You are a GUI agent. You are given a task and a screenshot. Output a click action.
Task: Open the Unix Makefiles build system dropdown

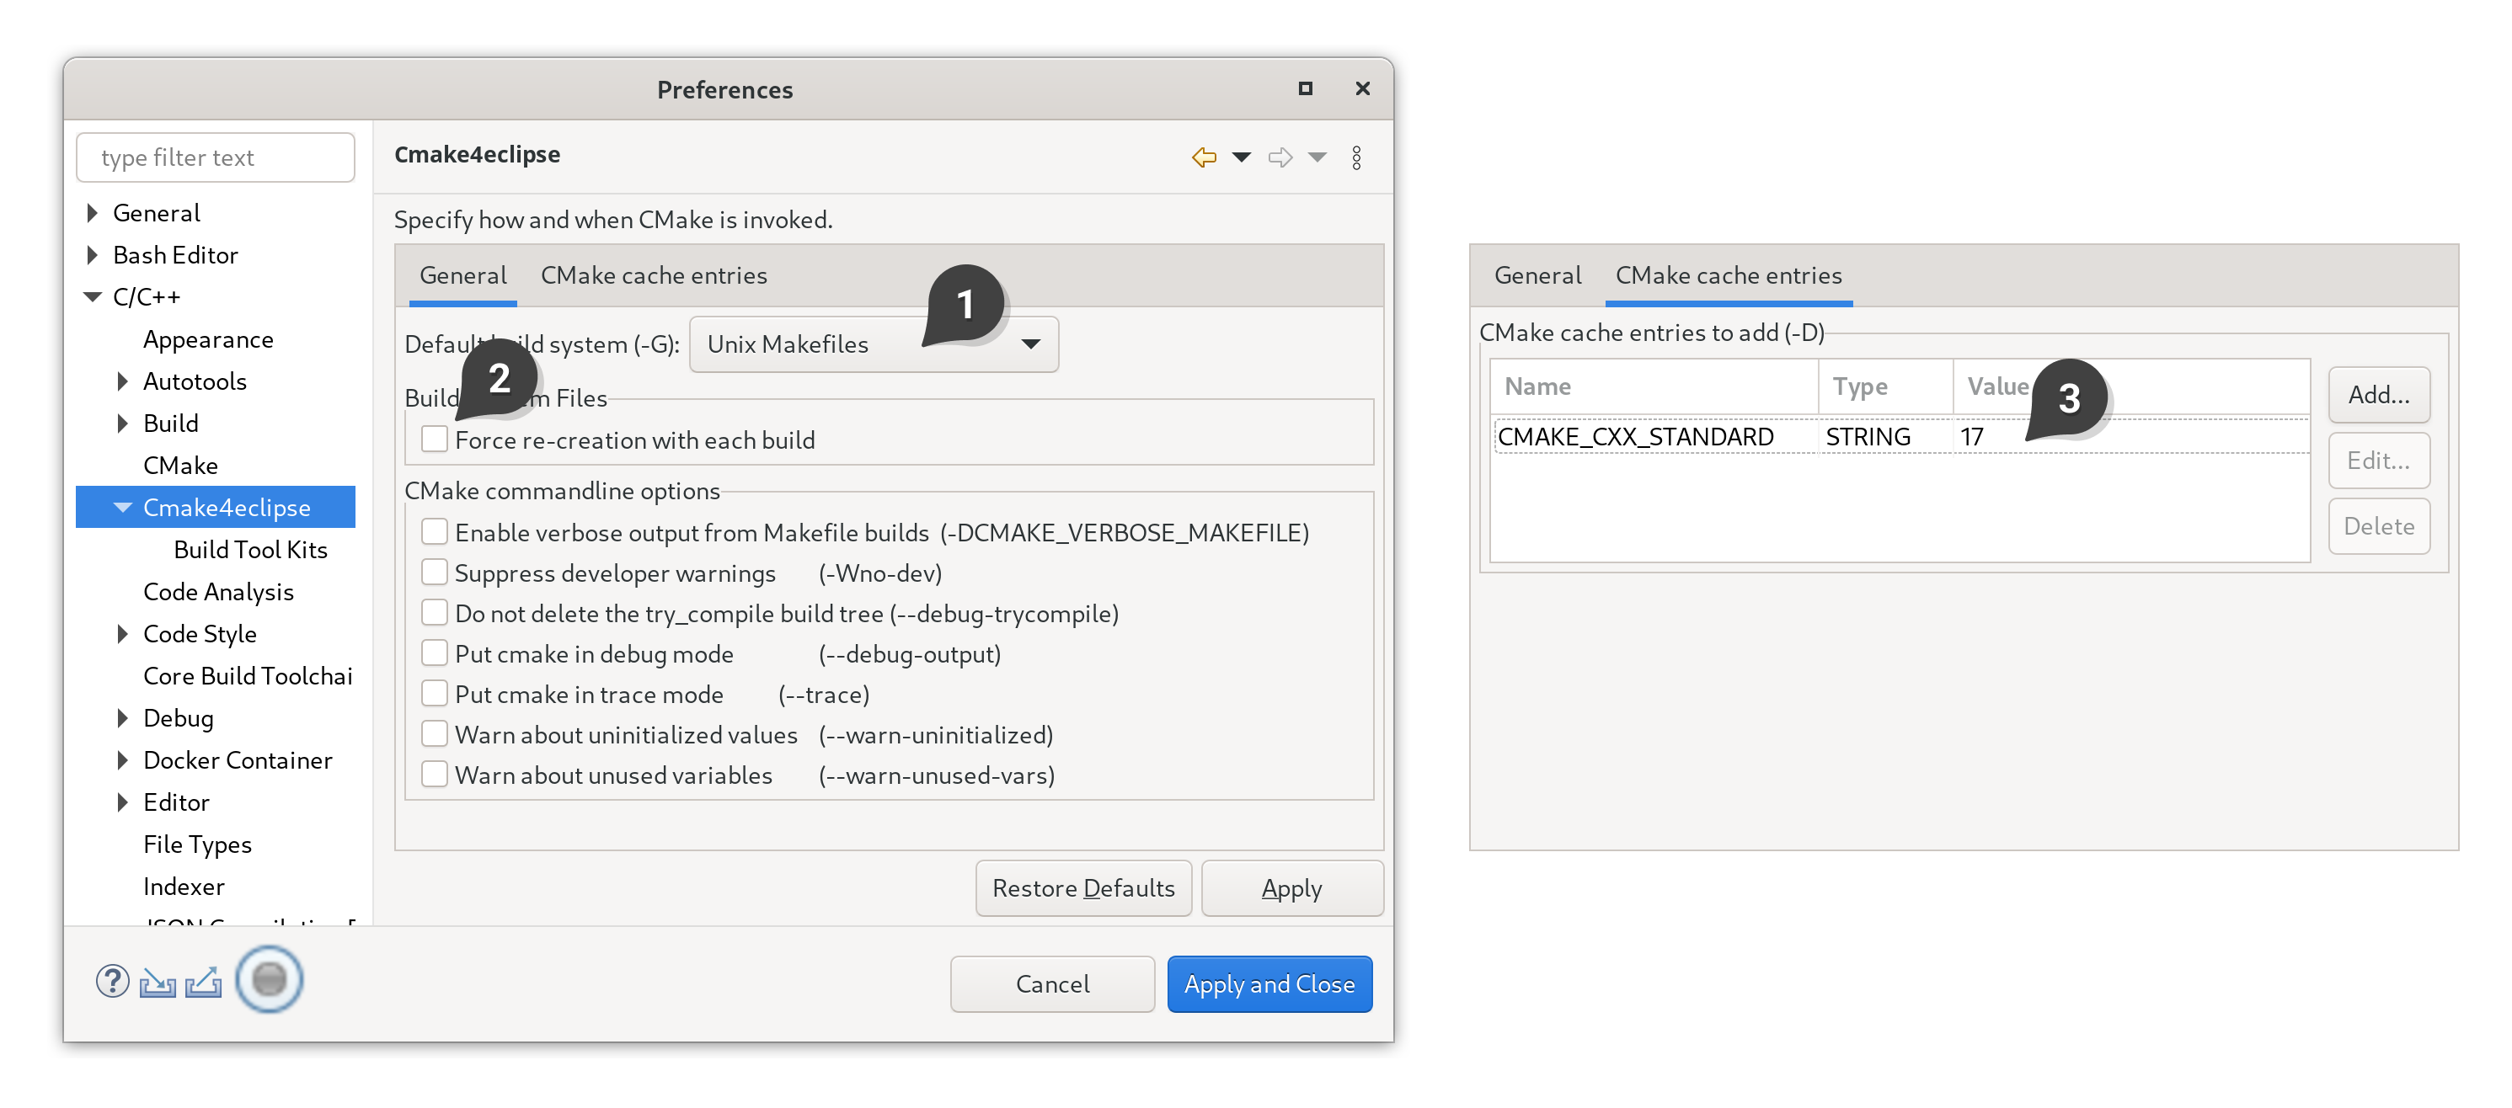(x=873, y=344)
